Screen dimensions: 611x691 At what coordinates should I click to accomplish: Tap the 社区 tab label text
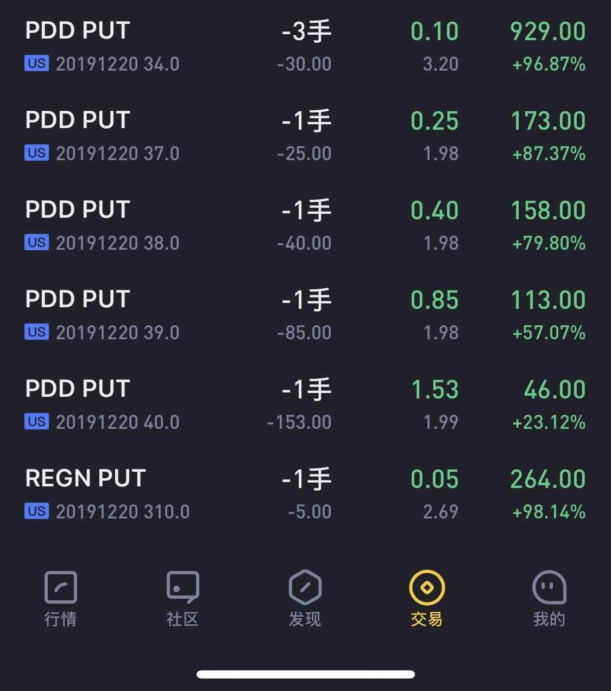(x=182, y=619)
